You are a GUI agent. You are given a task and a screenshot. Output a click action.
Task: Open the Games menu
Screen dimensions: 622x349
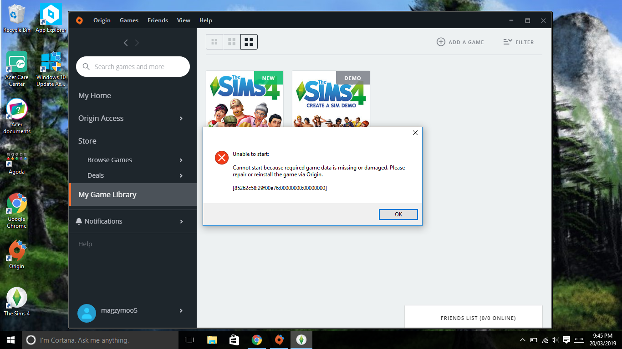point(129,20)
